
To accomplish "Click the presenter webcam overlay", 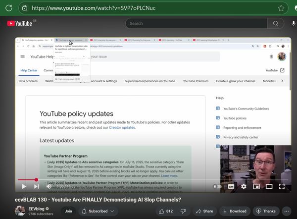I will (x=256, y=169).
